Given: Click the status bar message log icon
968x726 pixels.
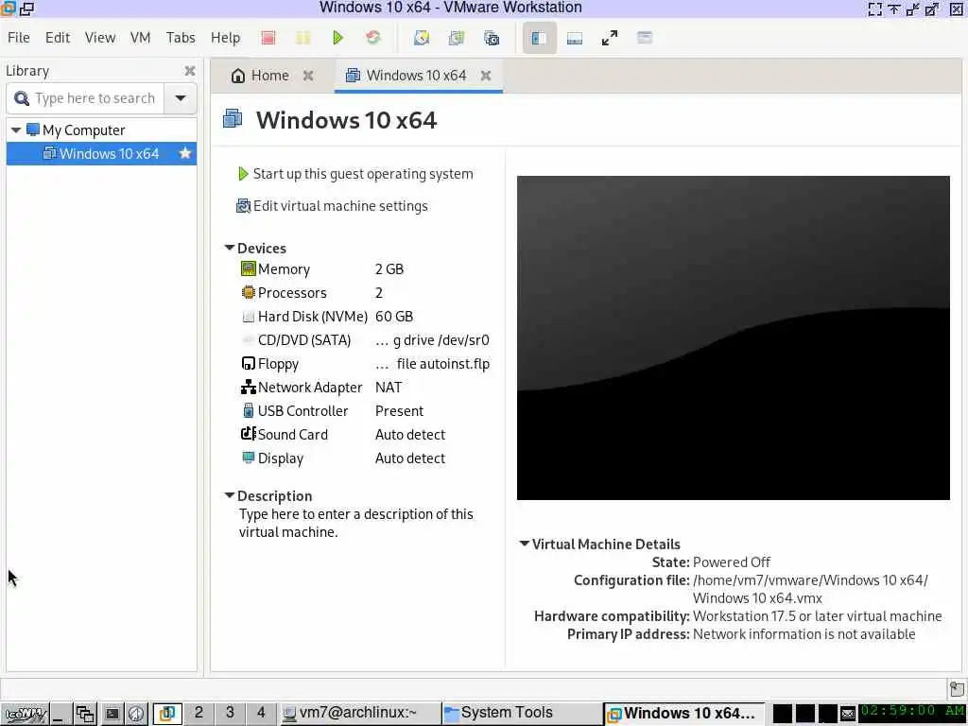Looking at the screenshot, I should coord(957,688).
